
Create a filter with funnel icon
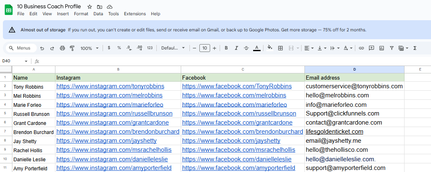392,48
